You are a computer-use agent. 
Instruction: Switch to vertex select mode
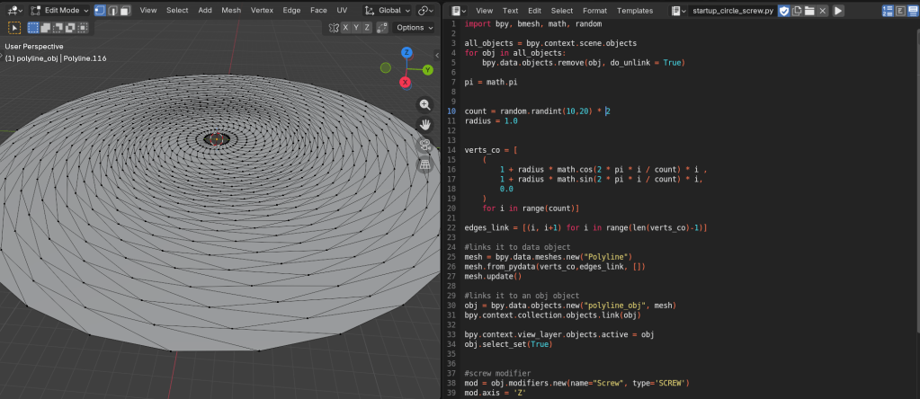pos(100,10)
